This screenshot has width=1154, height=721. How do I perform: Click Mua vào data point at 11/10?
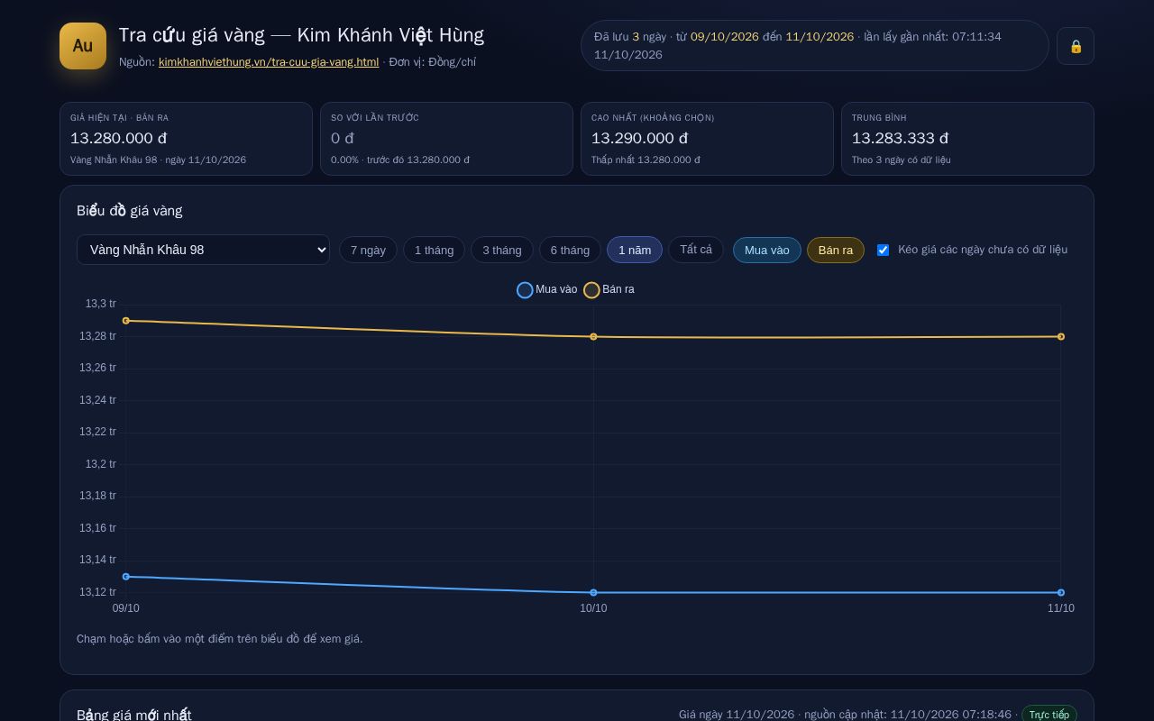pyautogui.click(x=1061, y=593)
